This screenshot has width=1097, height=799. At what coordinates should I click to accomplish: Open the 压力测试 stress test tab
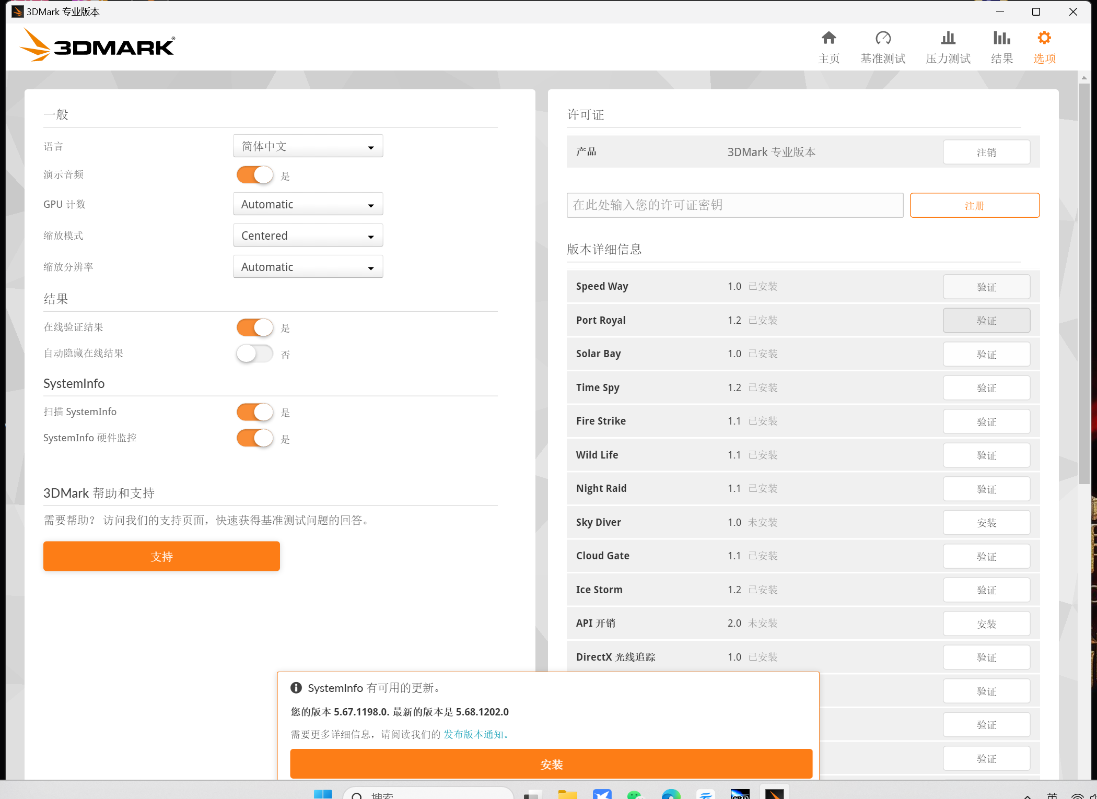(x=948, y=47)
